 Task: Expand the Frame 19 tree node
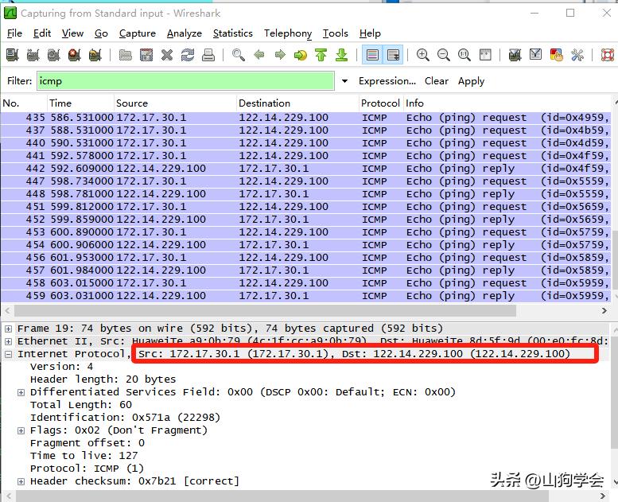pyautogui.click(x=8, y=329)
